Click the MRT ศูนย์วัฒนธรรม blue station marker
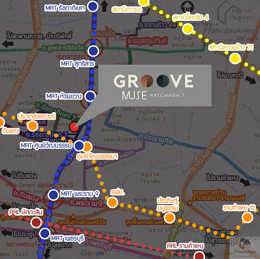The image size is (260, 259). tap(79, 145)
